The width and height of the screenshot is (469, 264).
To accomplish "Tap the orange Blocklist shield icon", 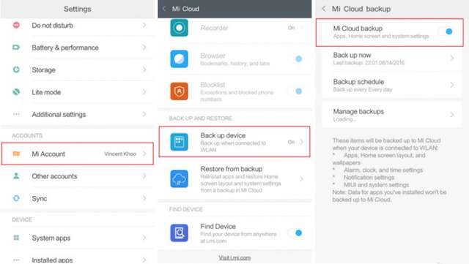I will pos(179,91).
